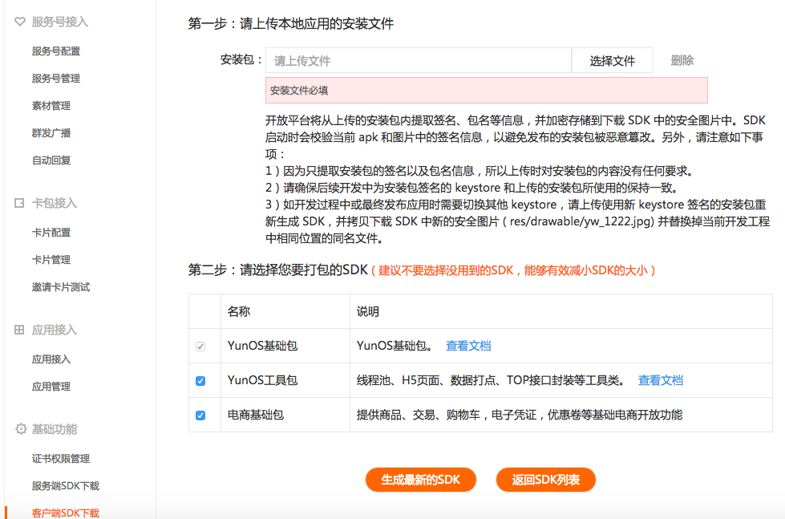
Task: Go to 证书权限管理
Action: pos(61,458)
